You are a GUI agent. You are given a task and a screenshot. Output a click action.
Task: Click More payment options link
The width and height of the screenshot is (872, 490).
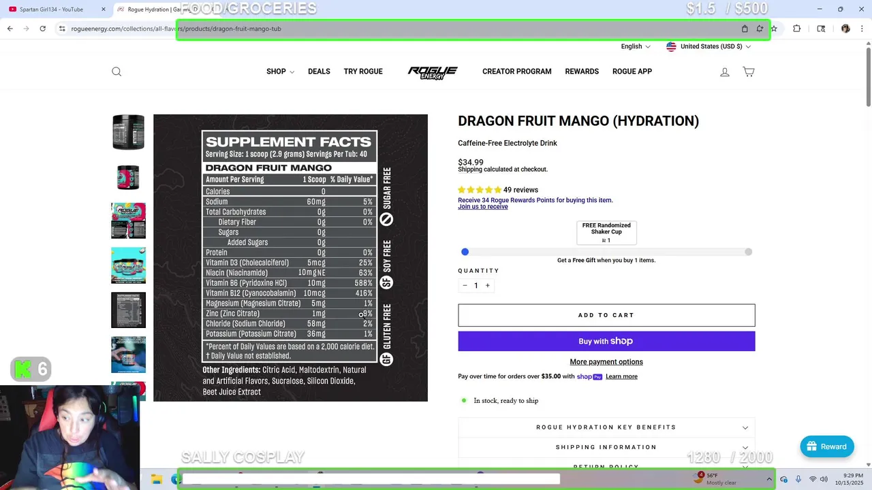tap(606, 362)
